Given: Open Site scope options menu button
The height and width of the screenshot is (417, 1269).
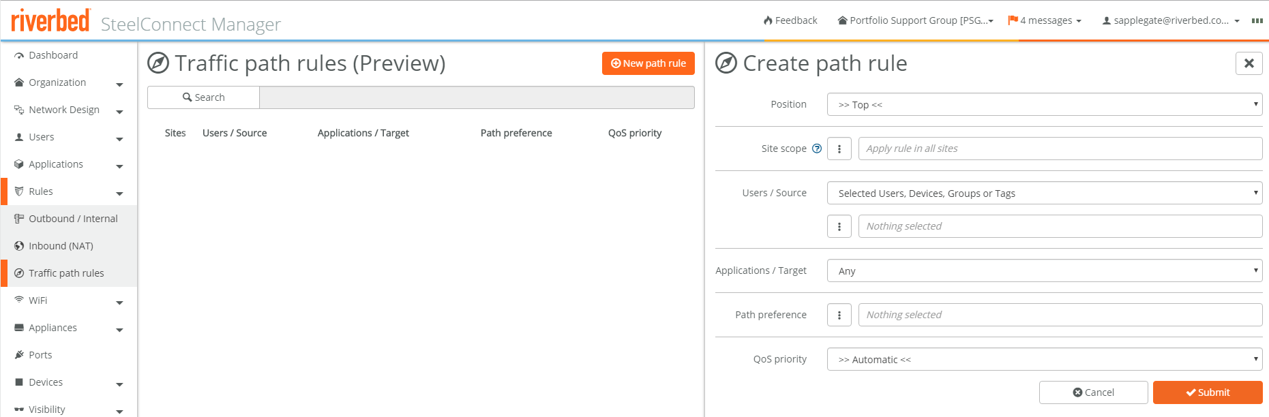Looking at the screenshot, I should (839, 149).
